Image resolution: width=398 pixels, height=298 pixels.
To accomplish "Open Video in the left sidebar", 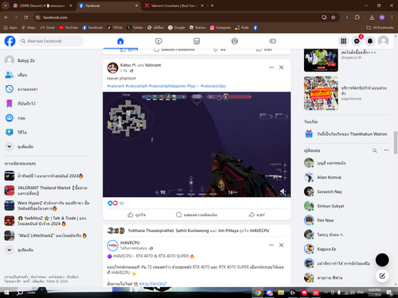I will (47, 132).
